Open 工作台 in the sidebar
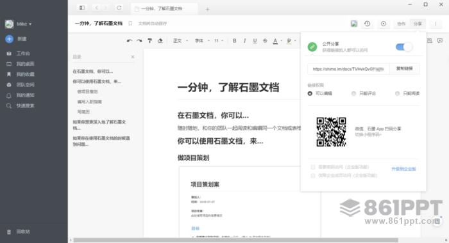 (23, 54)
